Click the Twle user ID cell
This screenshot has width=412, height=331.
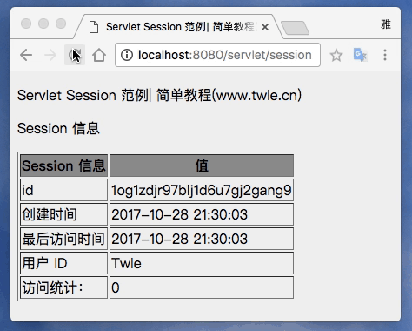[202, 263]
